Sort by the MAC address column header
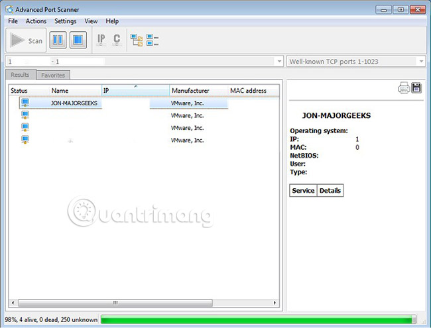431x328 pixels. (x=253, y=91)
